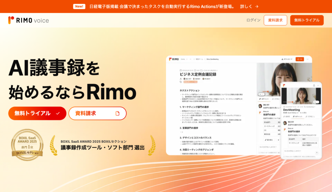This screenshot has height=192, width=332.
Task: Click the video thumbnail in mobile preview
Action: click(x=301, y=96)
